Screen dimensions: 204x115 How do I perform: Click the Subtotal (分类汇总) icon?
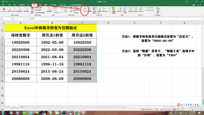click(141, 10)
